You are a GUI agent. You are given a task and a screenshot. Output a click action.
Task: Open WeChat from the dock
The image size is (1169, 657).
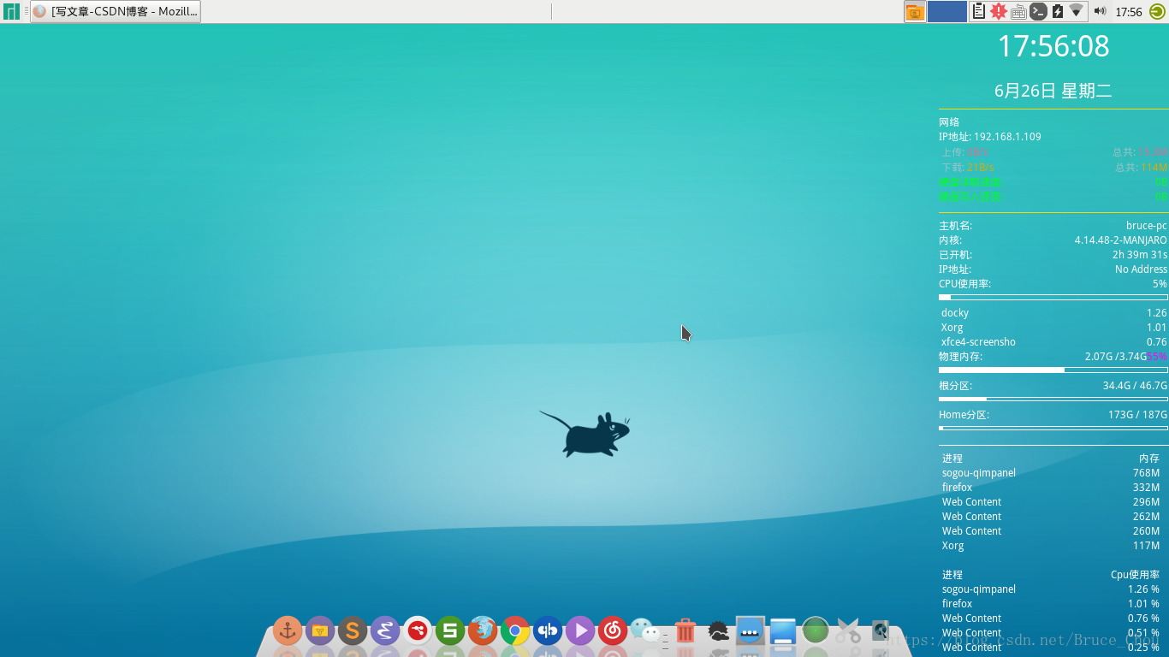[646, 631]
